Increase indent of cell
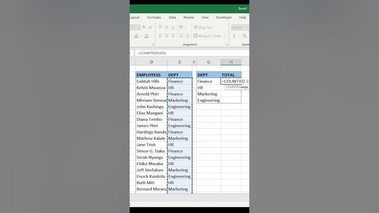The width and height of the screenshot is (379, 213). pos(187,36)
